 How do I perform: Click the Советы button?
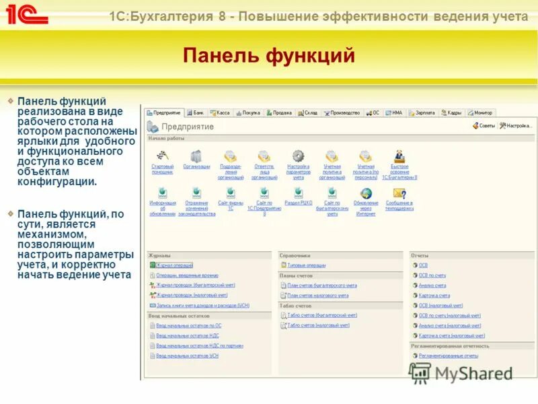[484, 125]
